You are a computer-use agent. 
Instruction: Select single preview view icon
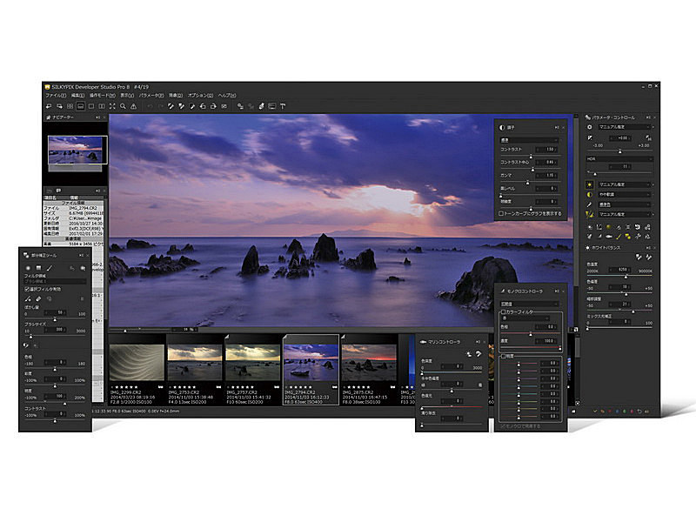pyautogui.click(x=91, y=106)
